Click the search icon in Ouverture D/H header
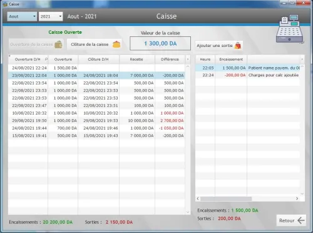Image resolution: width=313 pixels, height=233 pixels. 46,60
